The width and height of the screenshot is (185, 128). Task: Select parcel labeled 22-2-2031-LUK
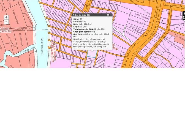pos(21,40)
